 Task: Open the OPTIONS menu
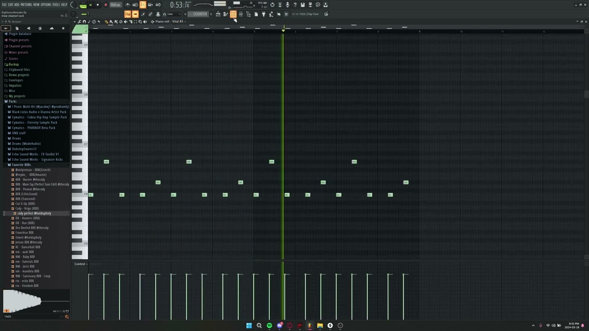[46, 5]
